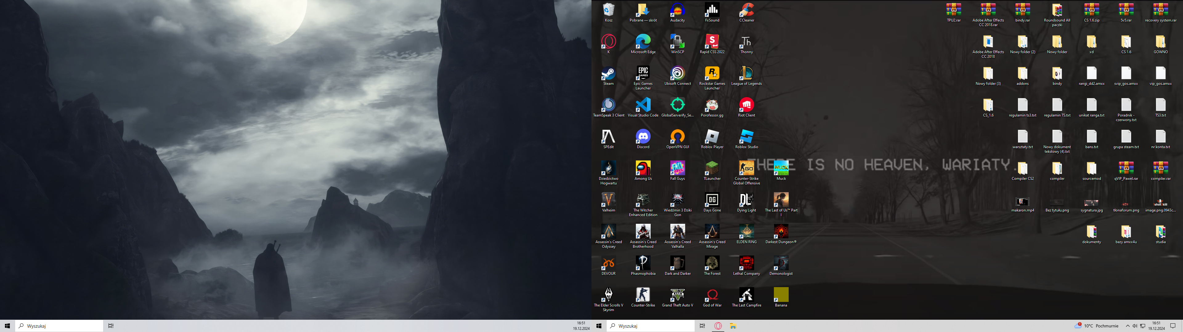Open the weather widget showing 10°C Pochmurnie
The width and height of the screenshot is (1183, 332).
pos(1097,326)
